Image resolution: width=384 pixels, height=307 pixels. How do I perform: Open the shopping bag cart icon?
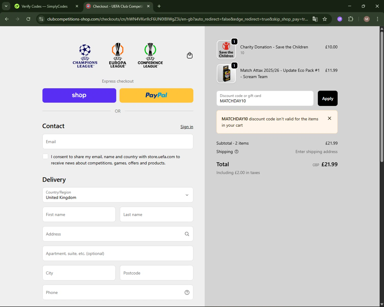(x=190, y=55)
